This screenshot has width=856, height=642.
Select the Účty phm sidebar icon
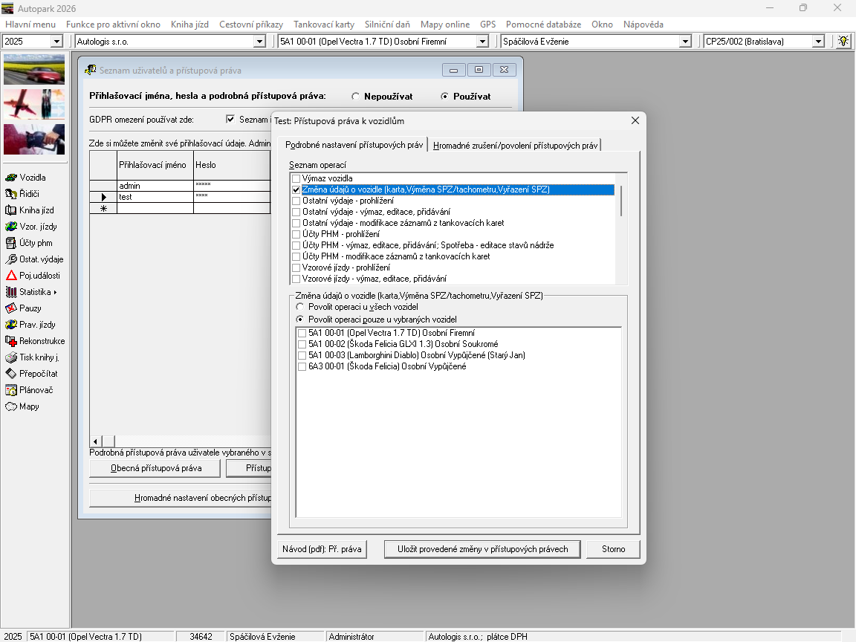click(x=12, y=243)
